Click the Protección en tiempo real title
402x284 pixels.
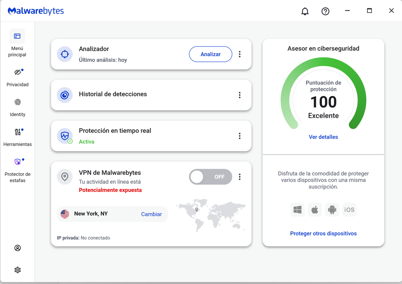coord(115,131)
